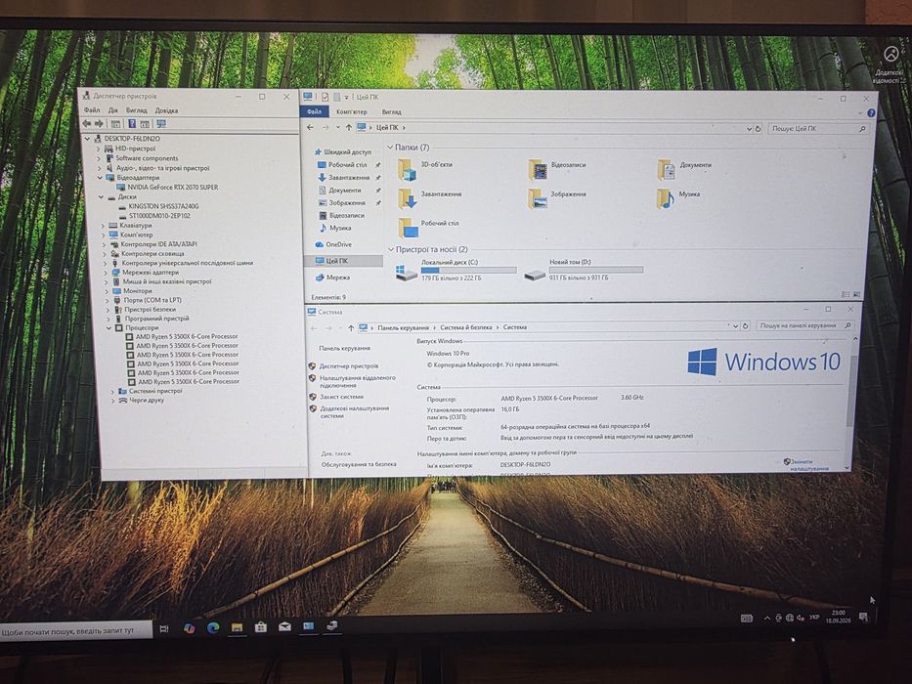
Task: Expand the Клавіатури node
Action: pyautogui.click(x=103, y=225)
